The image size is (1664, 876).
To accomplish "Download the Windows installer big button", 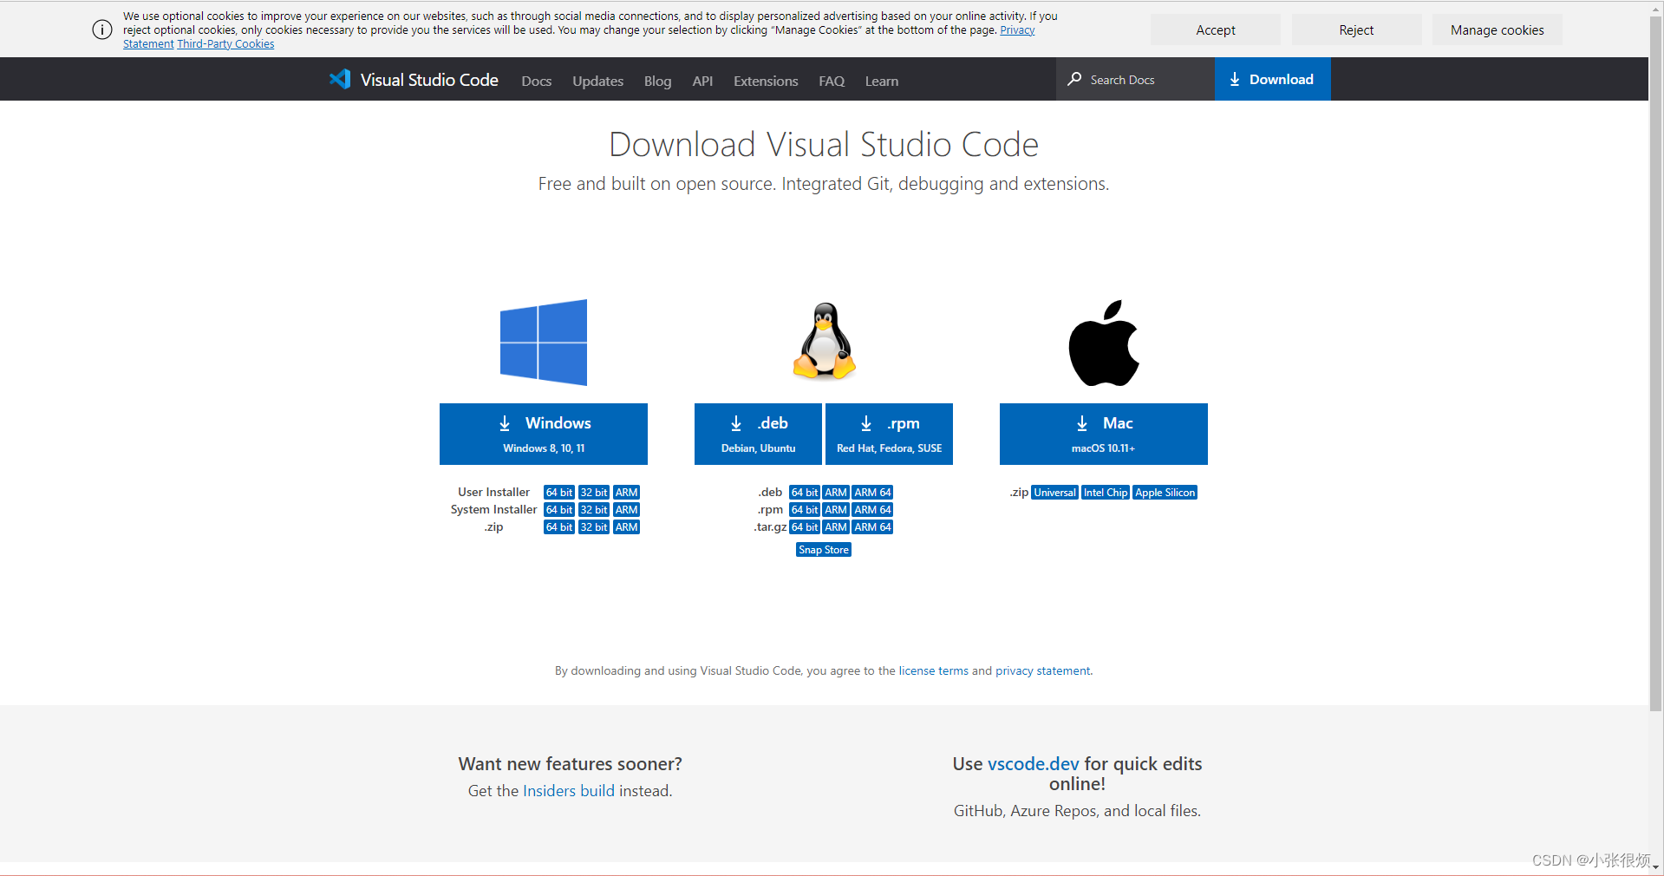I will coord(544,434).
